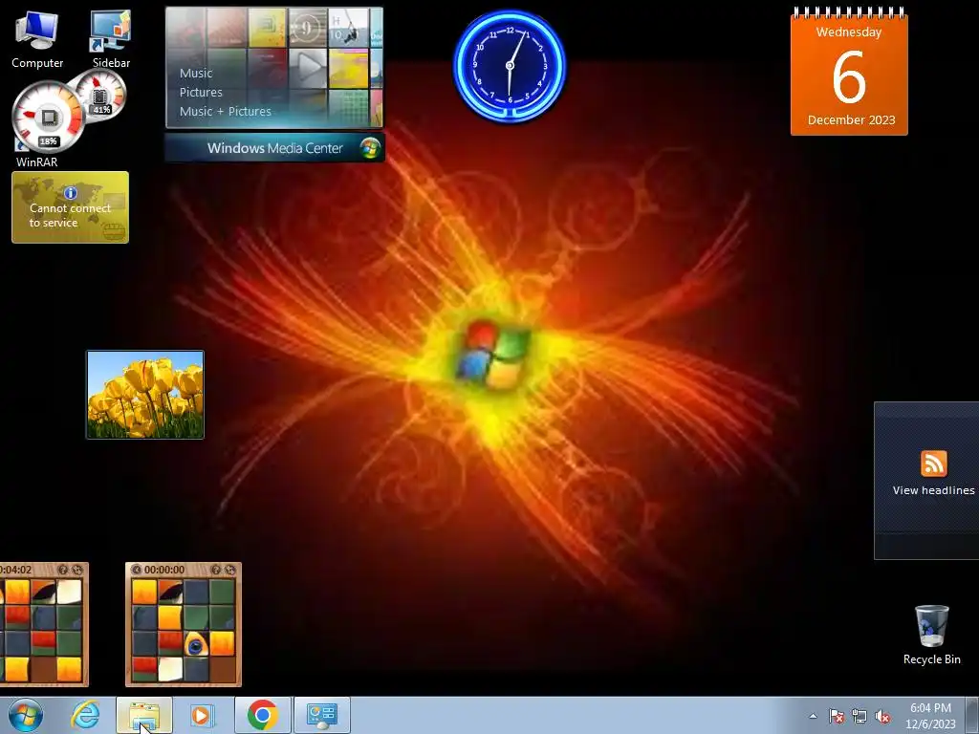Click the 00:00:00 puzzle timer text
The image size is (979, 734).
coord(164,570)
